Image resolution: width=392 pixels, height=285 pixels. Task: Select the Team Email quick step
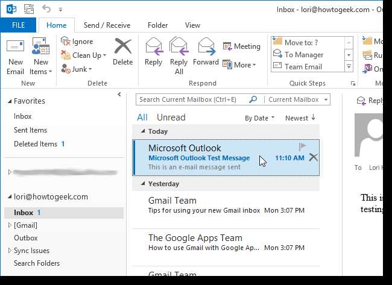click(303, 67)
